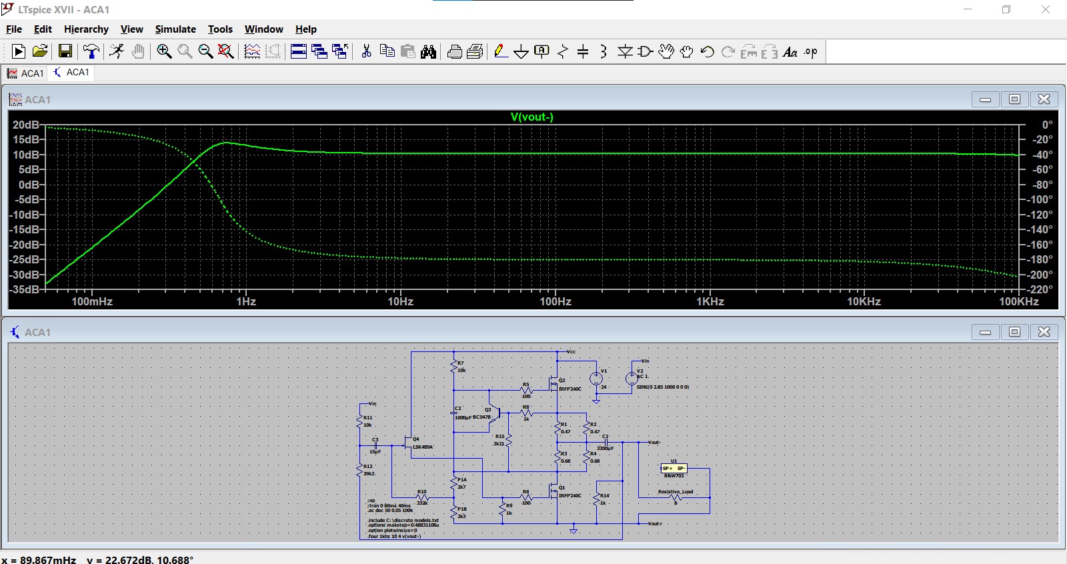Click the Close All Windows icon

click(x=340, y=51)
